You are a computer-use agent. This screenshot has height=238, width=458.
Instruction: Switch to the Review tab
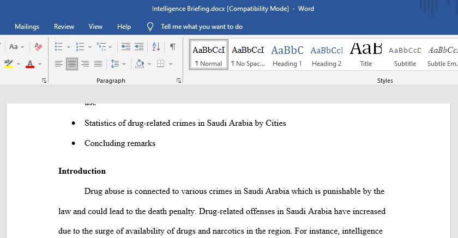click(x=64, y=27)
